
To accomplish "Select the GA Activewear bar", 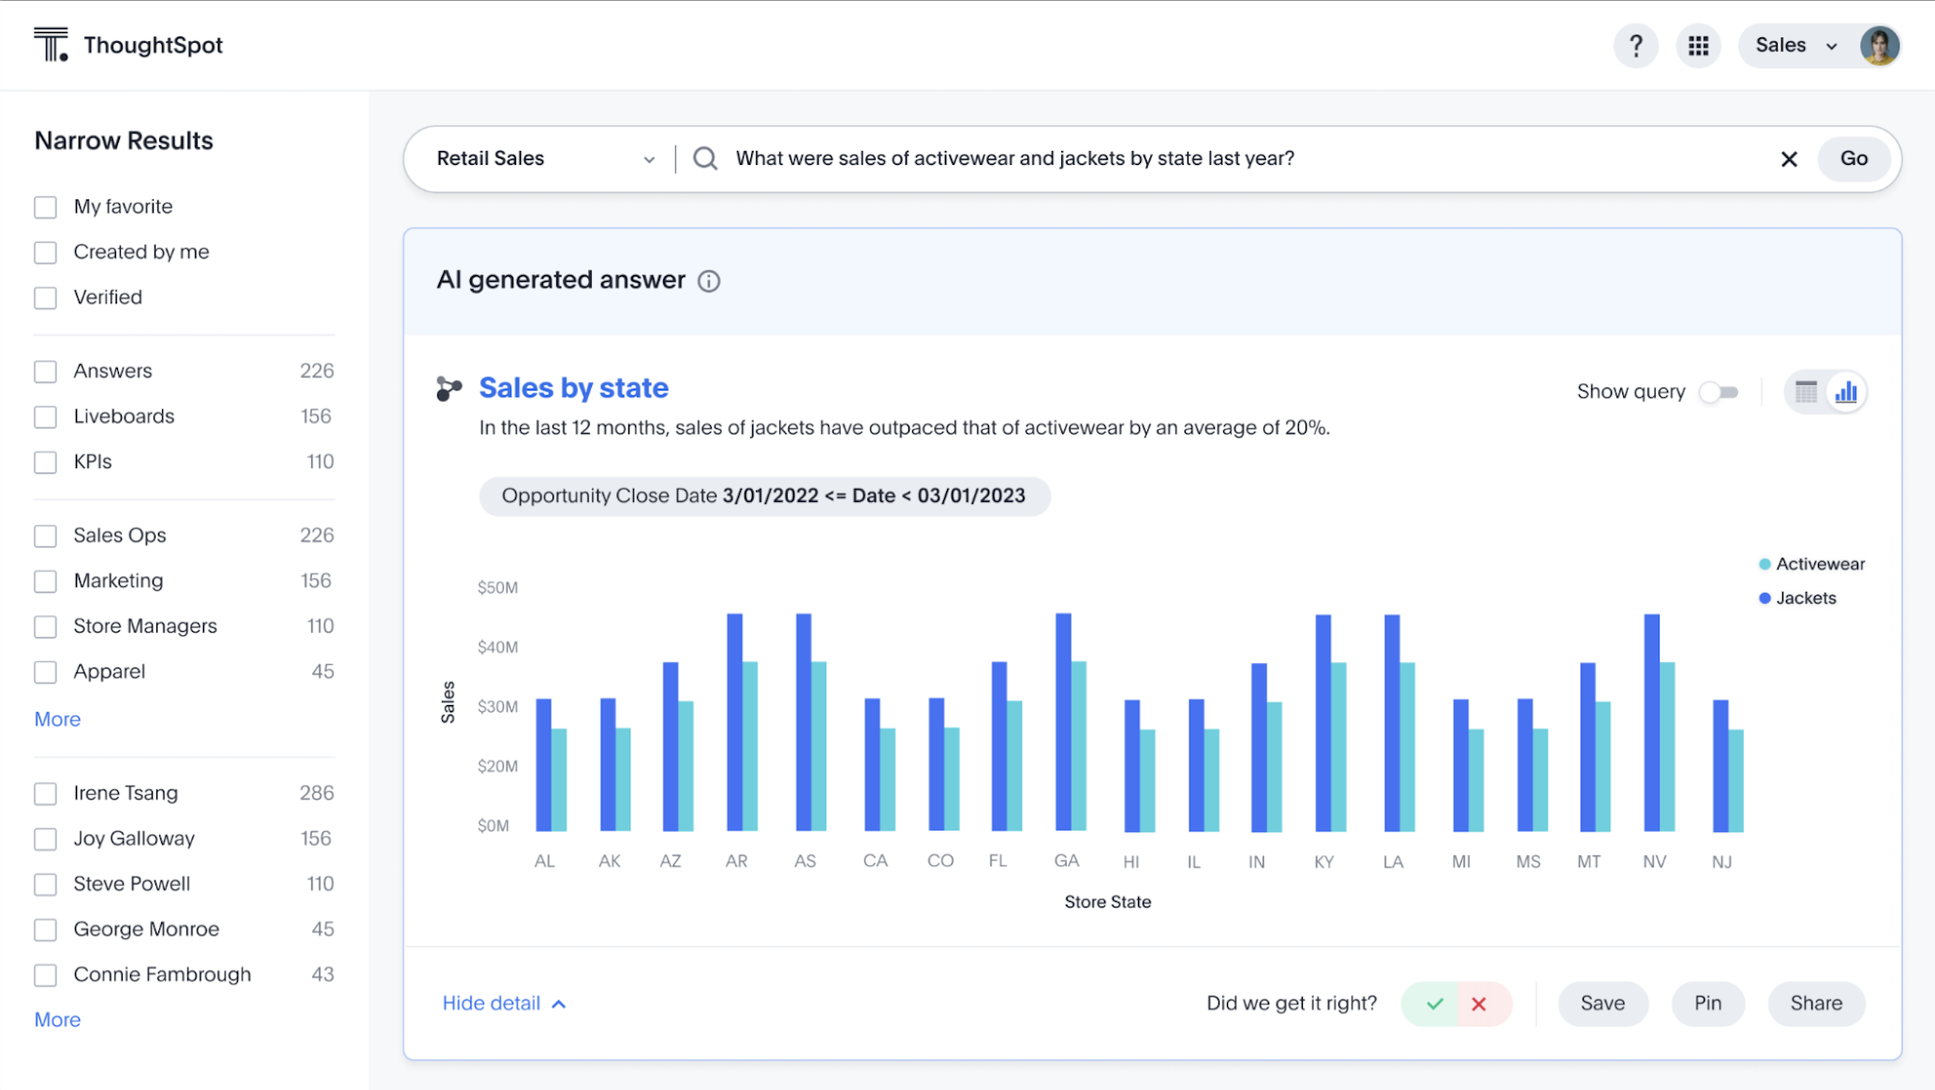I will coord(1079,746).
